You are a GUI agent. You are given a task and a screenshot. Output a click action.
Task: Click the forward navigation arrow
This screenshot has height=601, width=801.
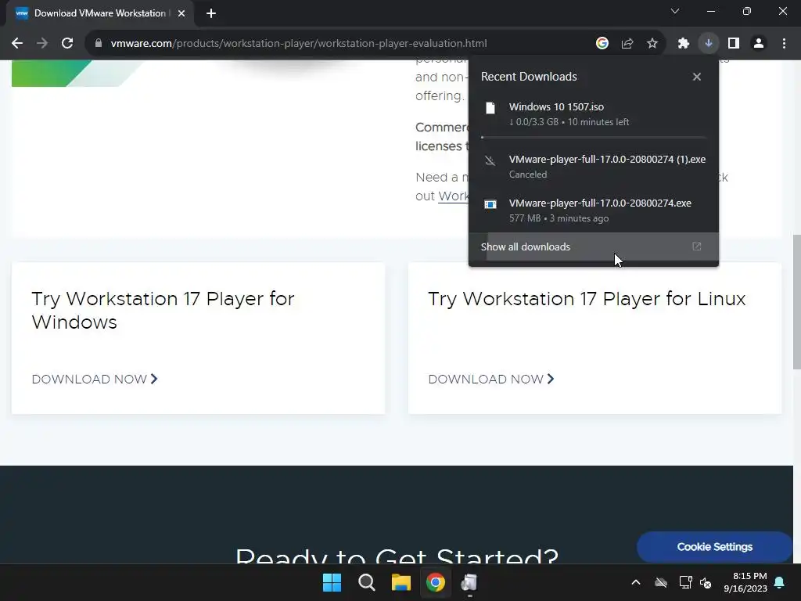tap(42, 44)
